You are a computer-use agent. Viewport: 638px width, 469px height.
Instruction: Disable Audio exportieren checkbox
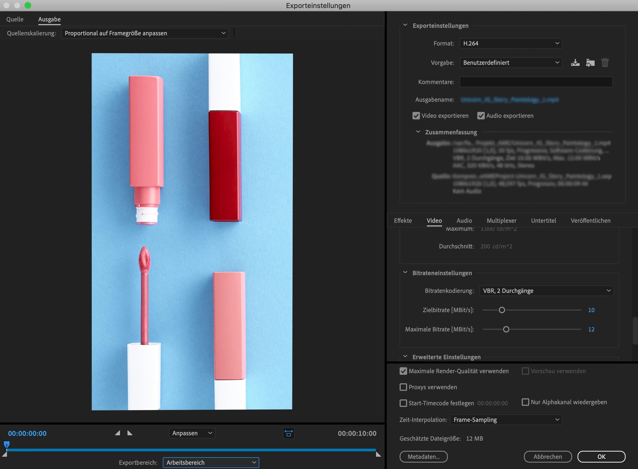pyautogui.click(x=481, y=116)
